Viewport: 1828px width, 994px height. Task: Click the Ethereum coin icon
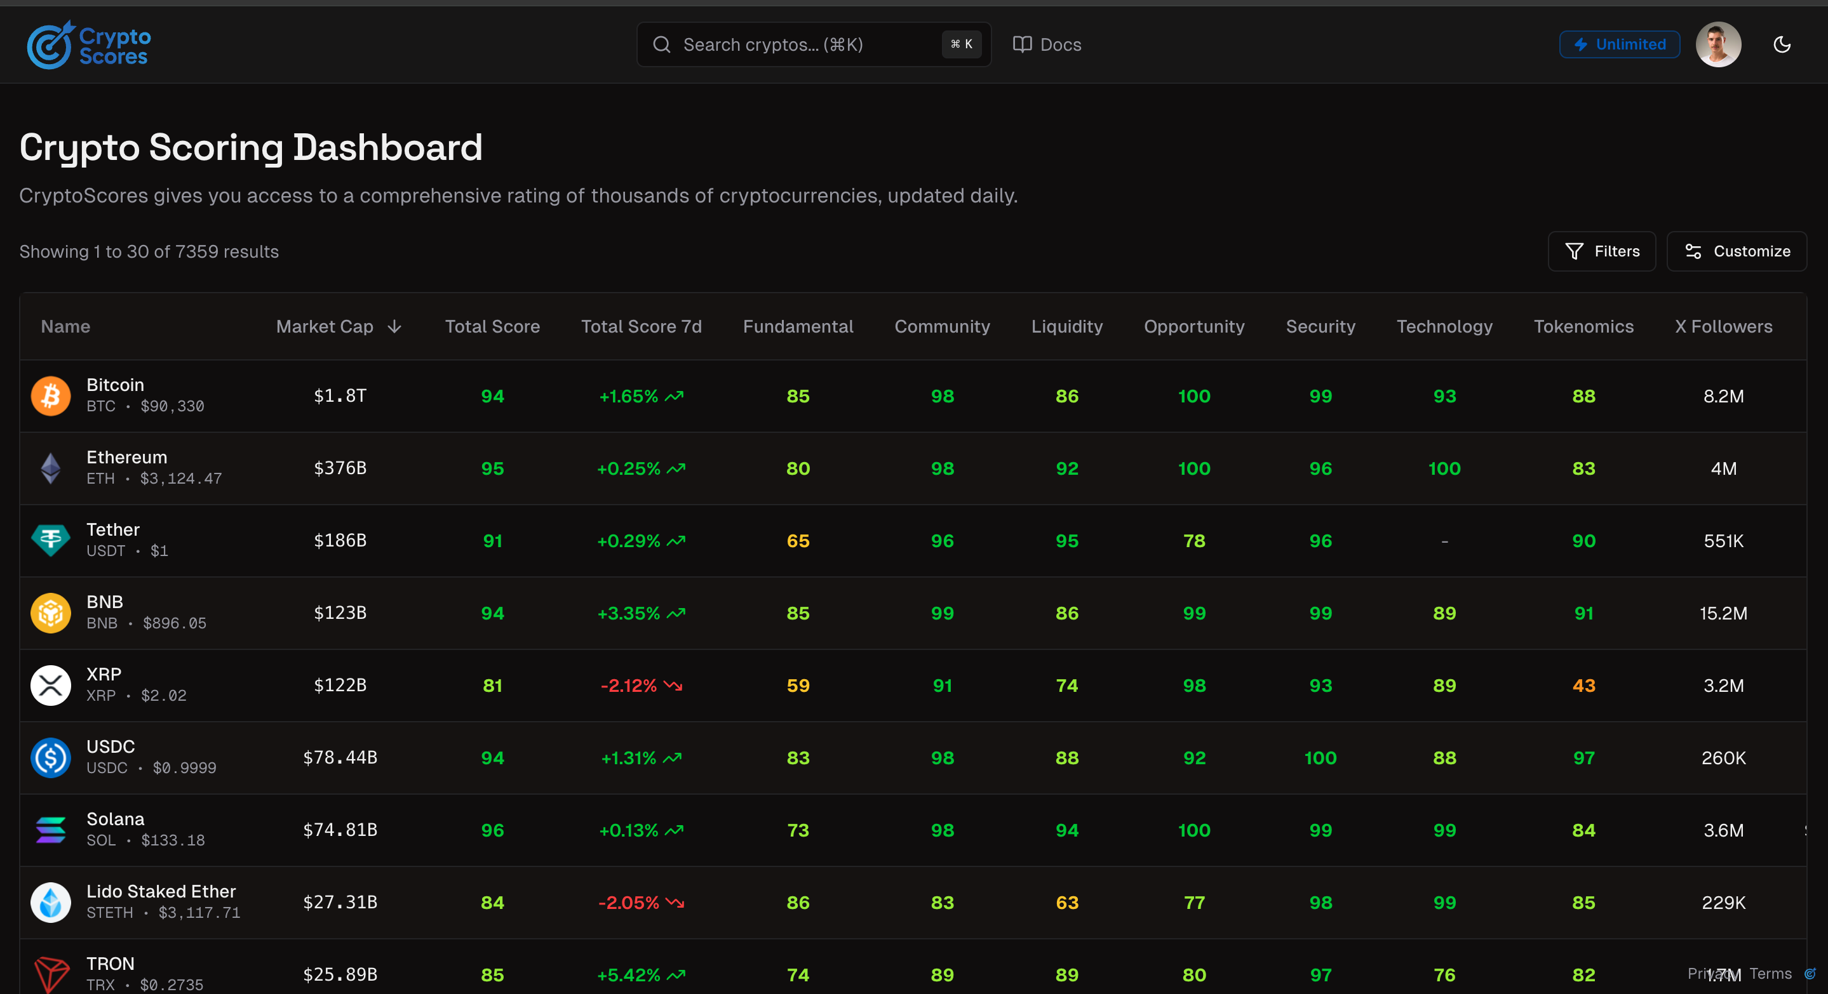(x=50, y=468)
